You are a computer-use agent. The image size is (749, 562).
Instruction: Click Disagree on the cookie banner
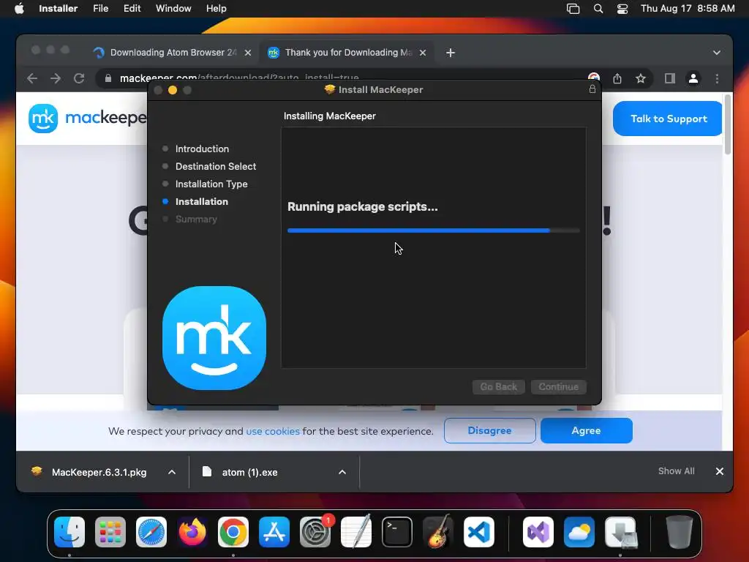[x=489, y=430]
